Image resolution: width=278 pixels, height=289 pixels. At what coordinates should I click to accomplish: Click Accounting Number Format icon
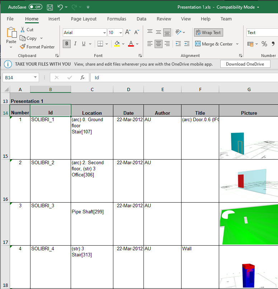[250, 44]
